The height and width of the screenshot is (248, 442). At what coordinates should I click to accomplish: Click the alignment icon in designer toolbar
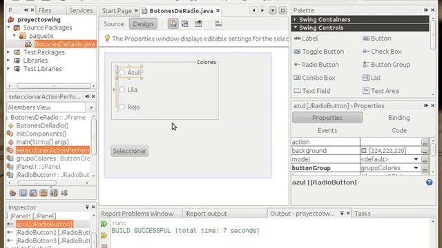pyautogui.click(x=218, y=23)
